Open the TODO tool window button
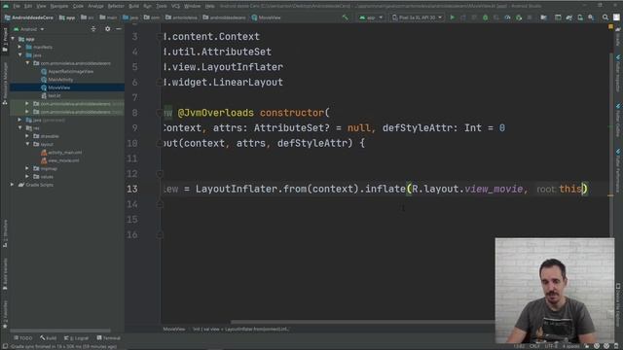623x350 pixels. 23,338
